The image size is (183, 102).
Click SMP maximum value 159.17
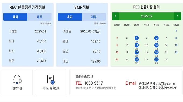(96, 41)
